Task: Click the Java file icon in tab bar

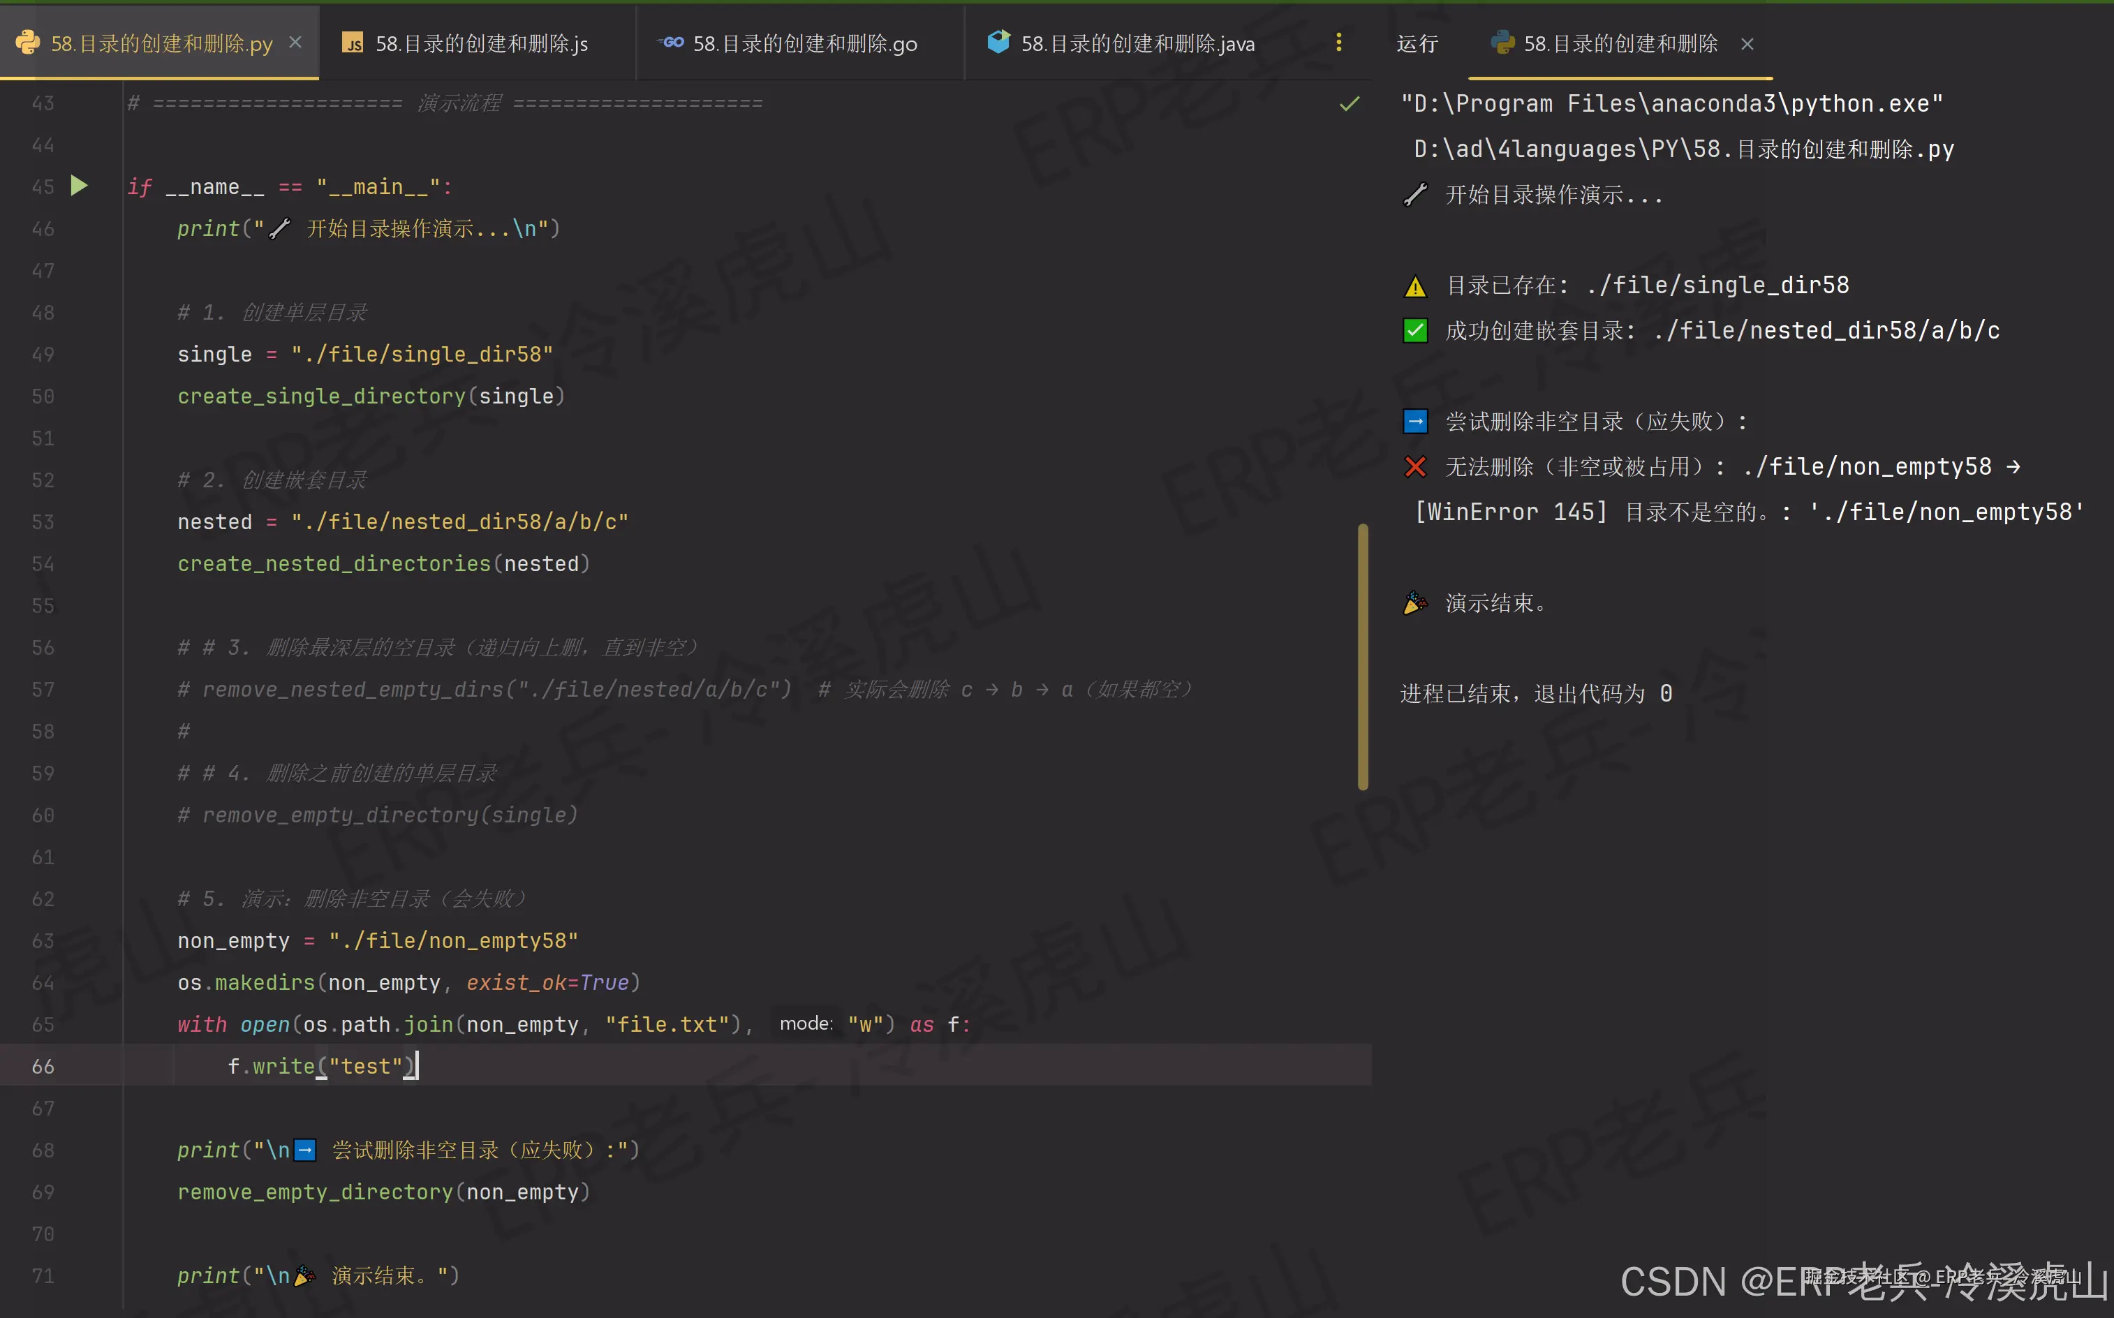Action: point(998,42)
